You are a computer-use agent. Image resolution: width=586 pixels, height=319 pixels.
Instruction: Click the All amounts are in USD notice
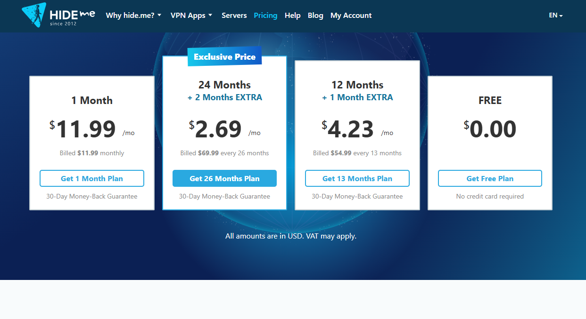coord(291,236)
